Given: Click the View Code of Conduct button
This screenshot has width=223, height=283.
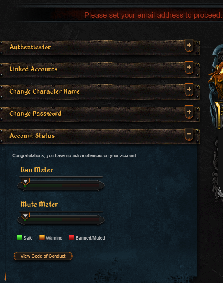Looking at the screenshot, I should [x=43, y=256].
